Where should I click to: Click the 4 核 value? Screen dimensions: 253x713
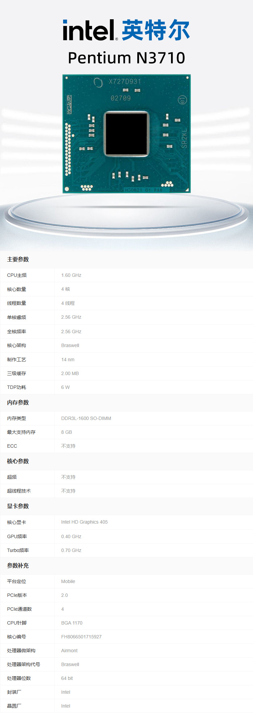[x=66, y=289]
